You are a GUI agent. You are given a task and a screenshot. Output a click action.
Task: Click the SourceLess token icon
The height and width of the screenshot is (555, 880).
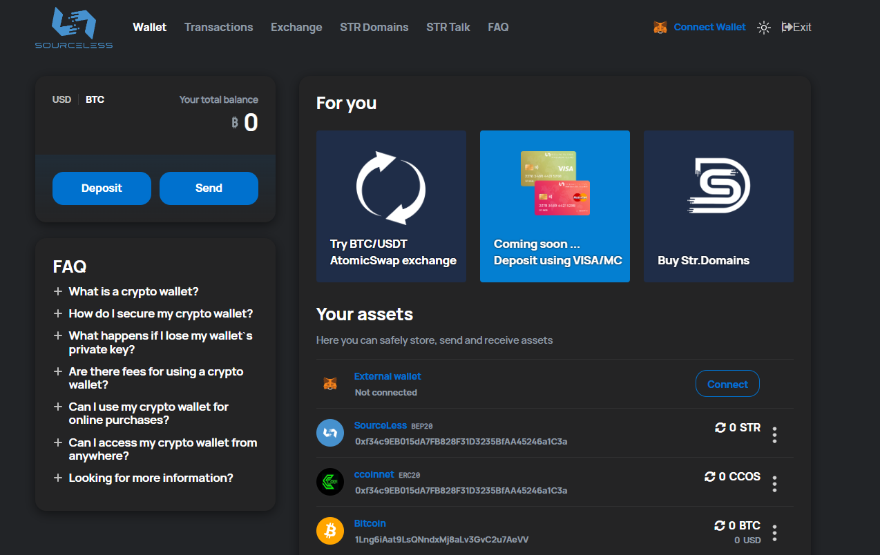330,433
